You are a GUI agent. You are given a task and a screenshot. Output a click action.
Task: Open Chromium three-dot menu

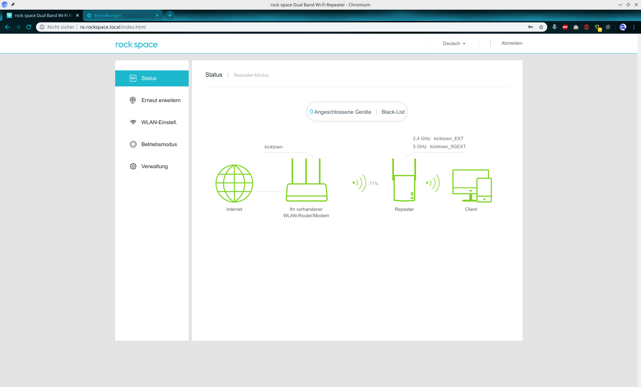pos(634,27)
